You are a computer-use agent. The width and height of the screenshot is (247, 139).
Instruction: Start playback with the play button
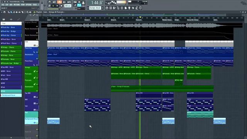click(x=53, y=6)
